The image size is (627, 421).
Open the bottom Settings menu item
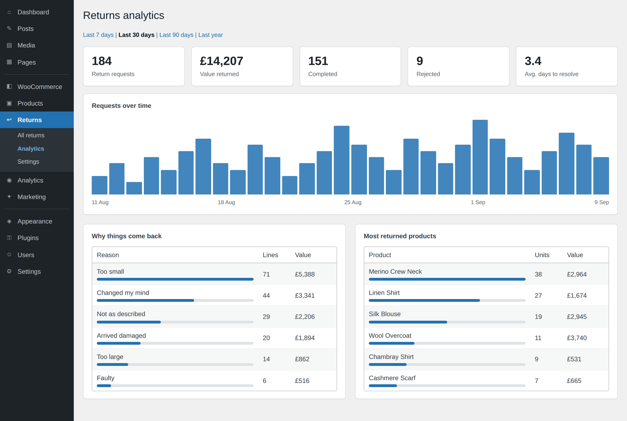pos(37,271)
